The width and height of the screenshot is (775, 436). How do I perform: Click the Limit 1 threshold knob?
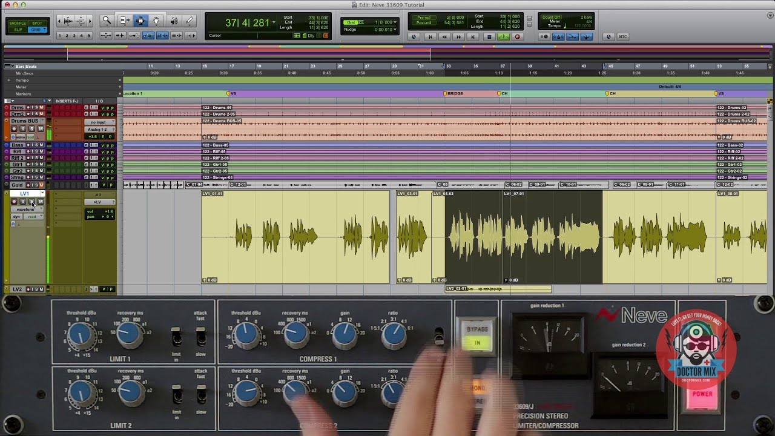click(x=80, y=335)
